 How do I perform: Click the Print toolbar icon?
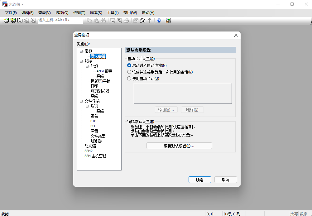coord(126,21)
